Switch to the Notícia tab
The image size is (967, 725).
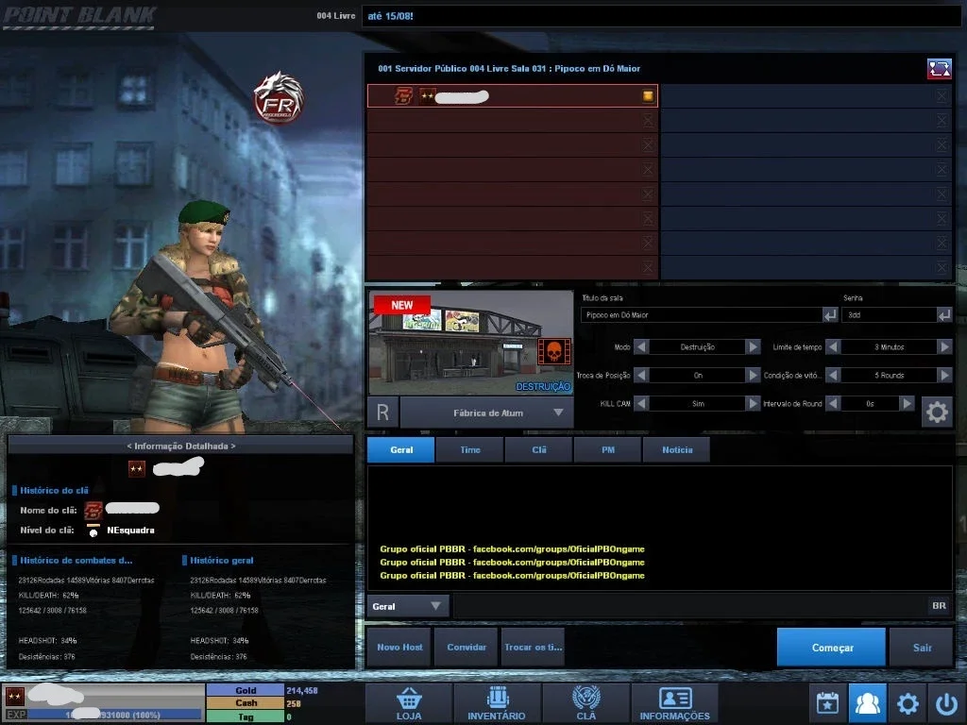677,449
